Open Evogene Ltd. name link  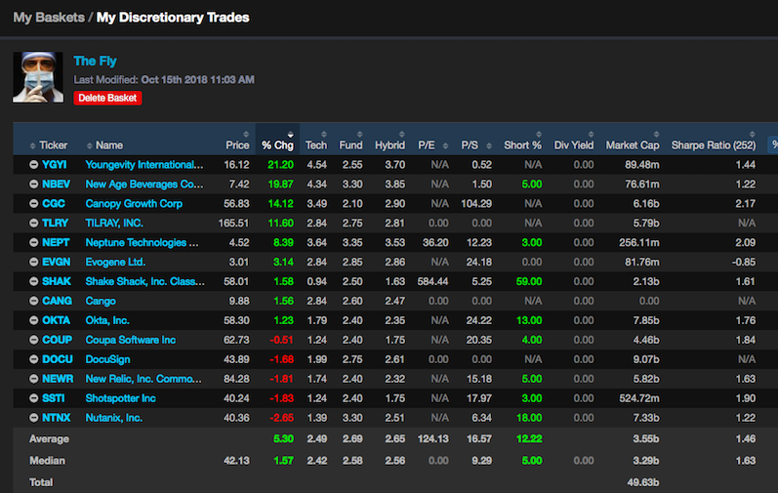point(115,262)
